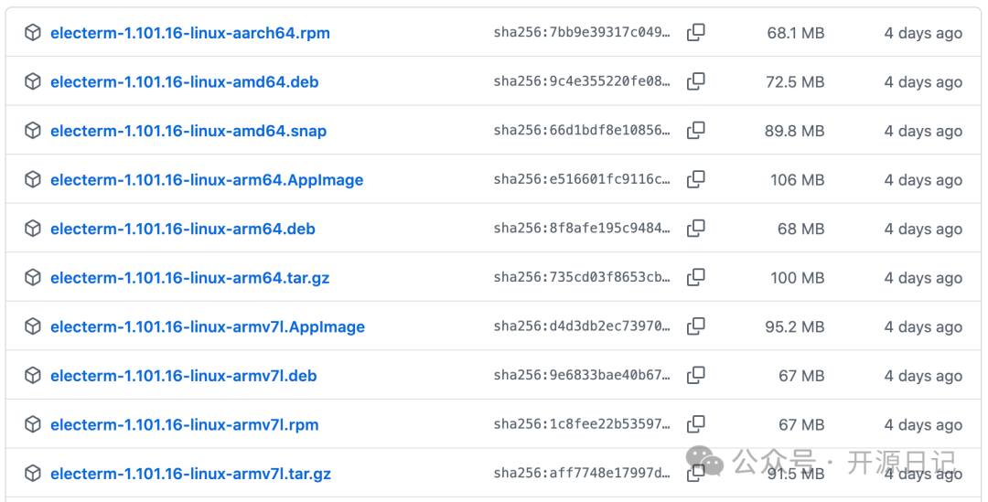
Task: Download electerm linux-arm64.tar.gz archive
Action: pos(189,277)
